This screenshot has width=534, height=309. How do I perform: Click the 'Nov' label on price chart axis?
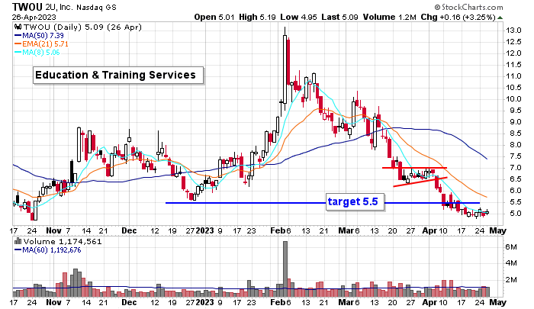(53, 230)
